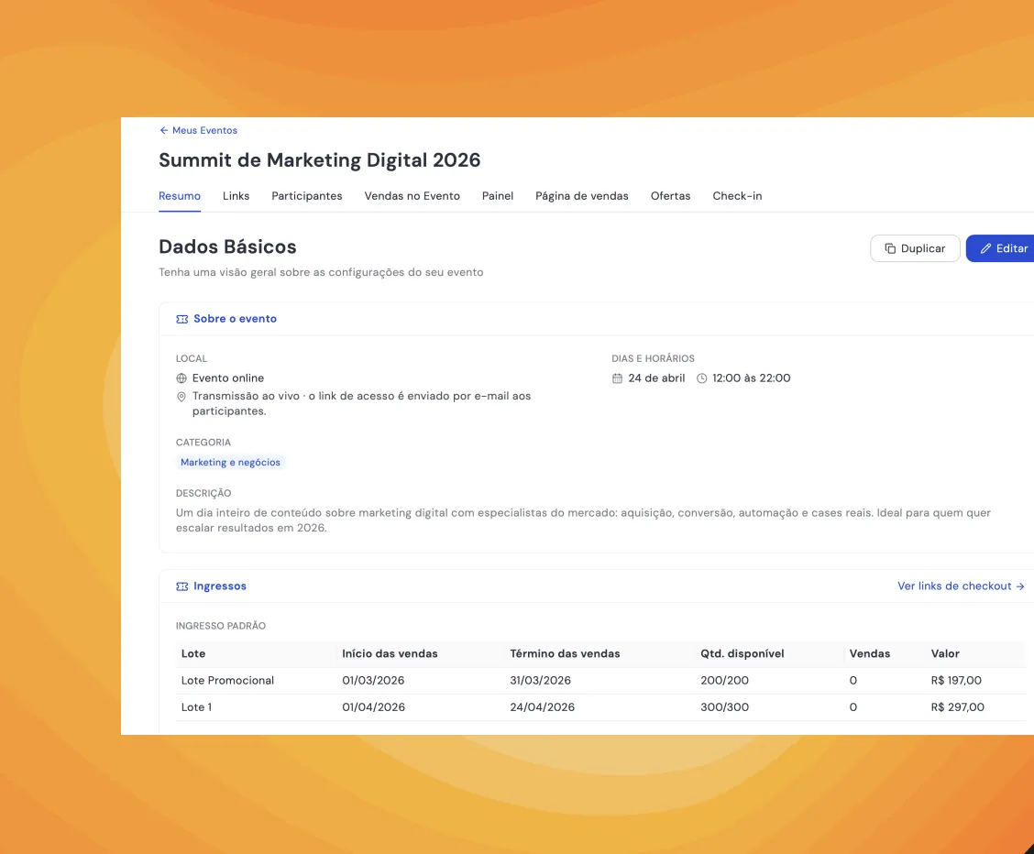
Task: Open the Painel tab
Action: pos(497,196)
